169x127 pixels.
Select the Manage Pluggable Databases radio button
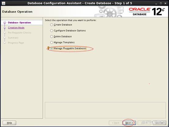(52, 48)
